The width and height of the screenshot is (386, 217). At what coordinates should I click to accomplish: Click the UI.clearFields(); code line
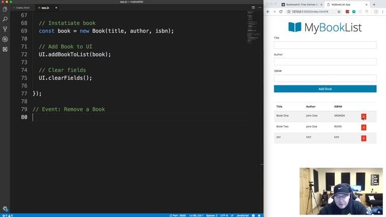[65, 78]
